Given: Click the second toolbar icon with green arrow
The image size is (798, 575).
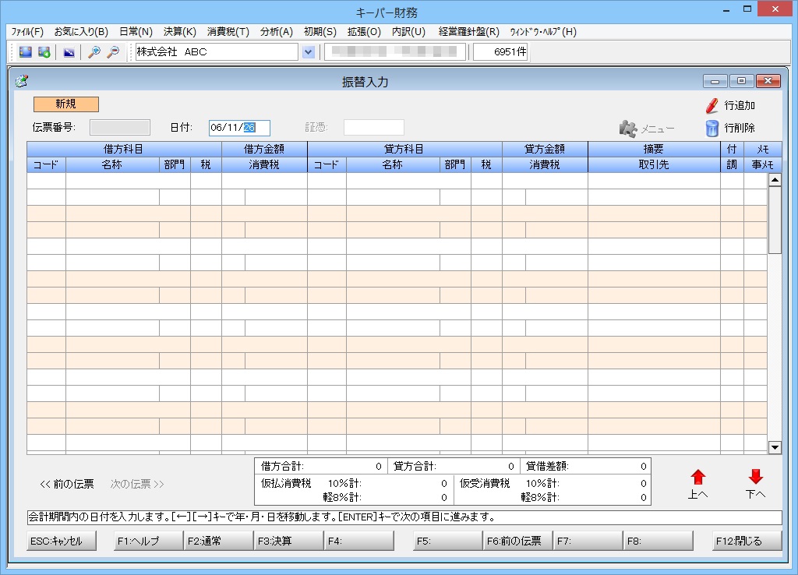Looking at the screenshot, I should tap(44, 52).
